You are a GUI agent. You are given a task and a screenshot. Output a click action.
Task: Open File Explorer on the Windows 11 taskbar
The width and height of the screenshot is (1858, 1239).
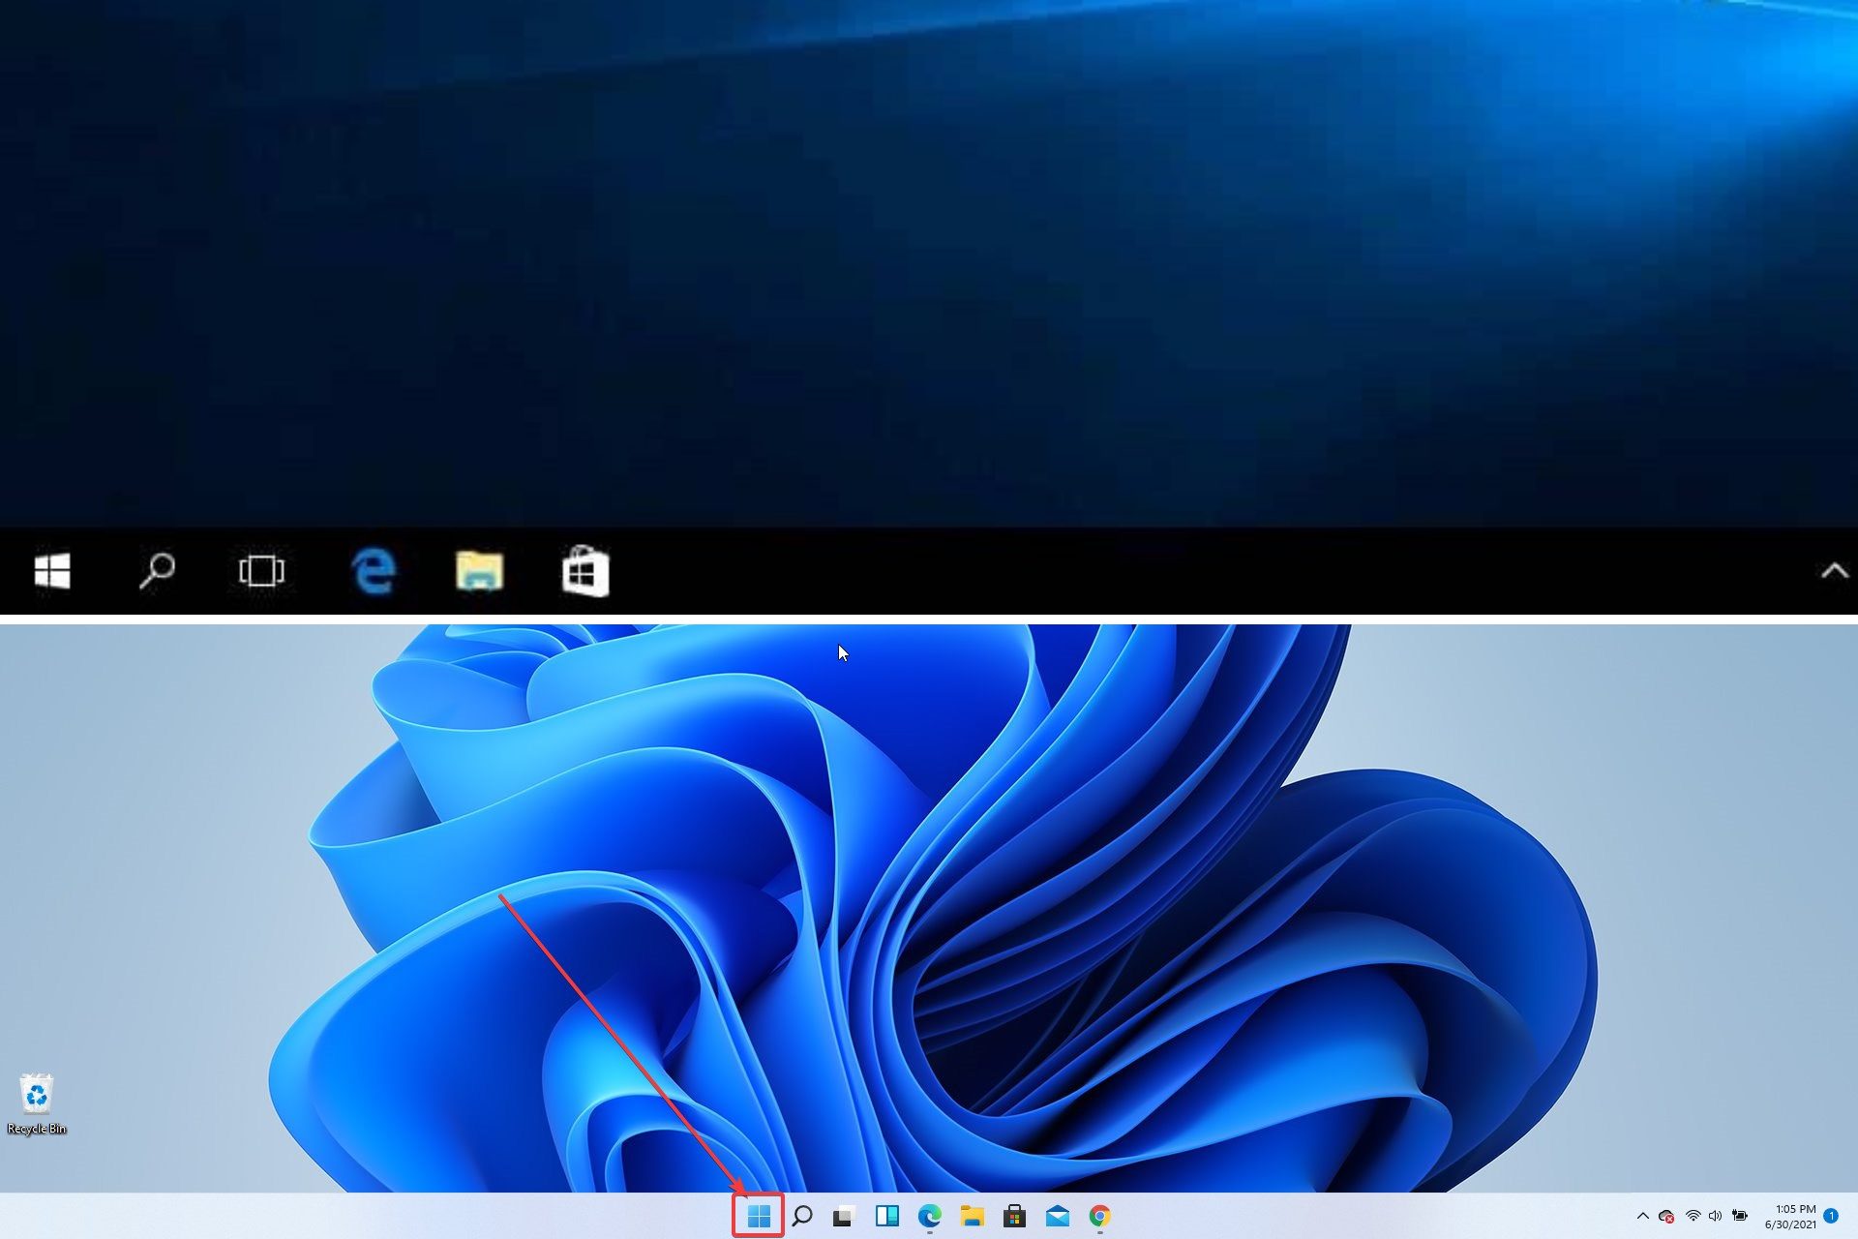pos(972,1216)
